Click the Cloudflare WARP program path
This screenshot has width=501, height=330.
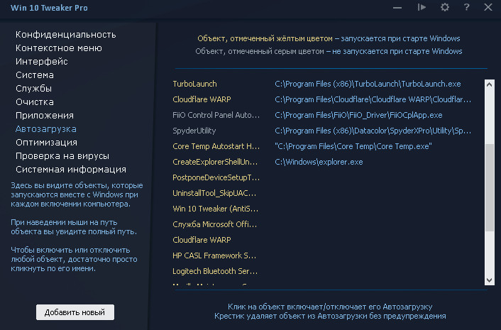pyautogui.click(x=373, y=99)
